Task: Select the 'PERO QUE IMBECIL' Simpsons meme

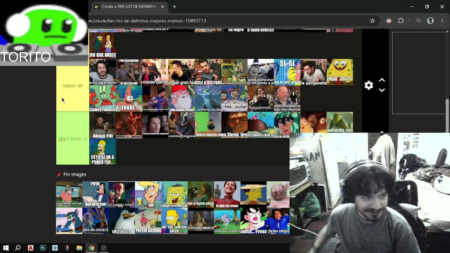Action: (x=103, y=45)
